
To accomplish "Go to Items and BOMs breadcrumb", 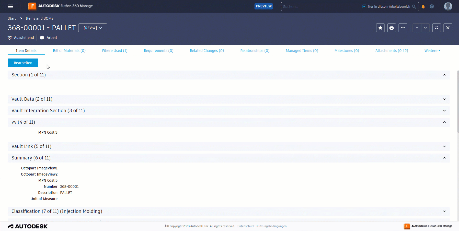I will coord(39,18).
